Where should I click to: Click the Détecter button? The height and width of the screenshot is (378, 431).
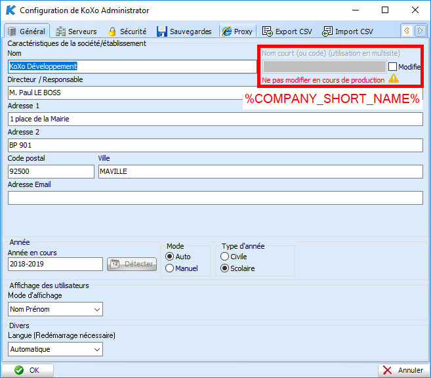pos(132,264)
